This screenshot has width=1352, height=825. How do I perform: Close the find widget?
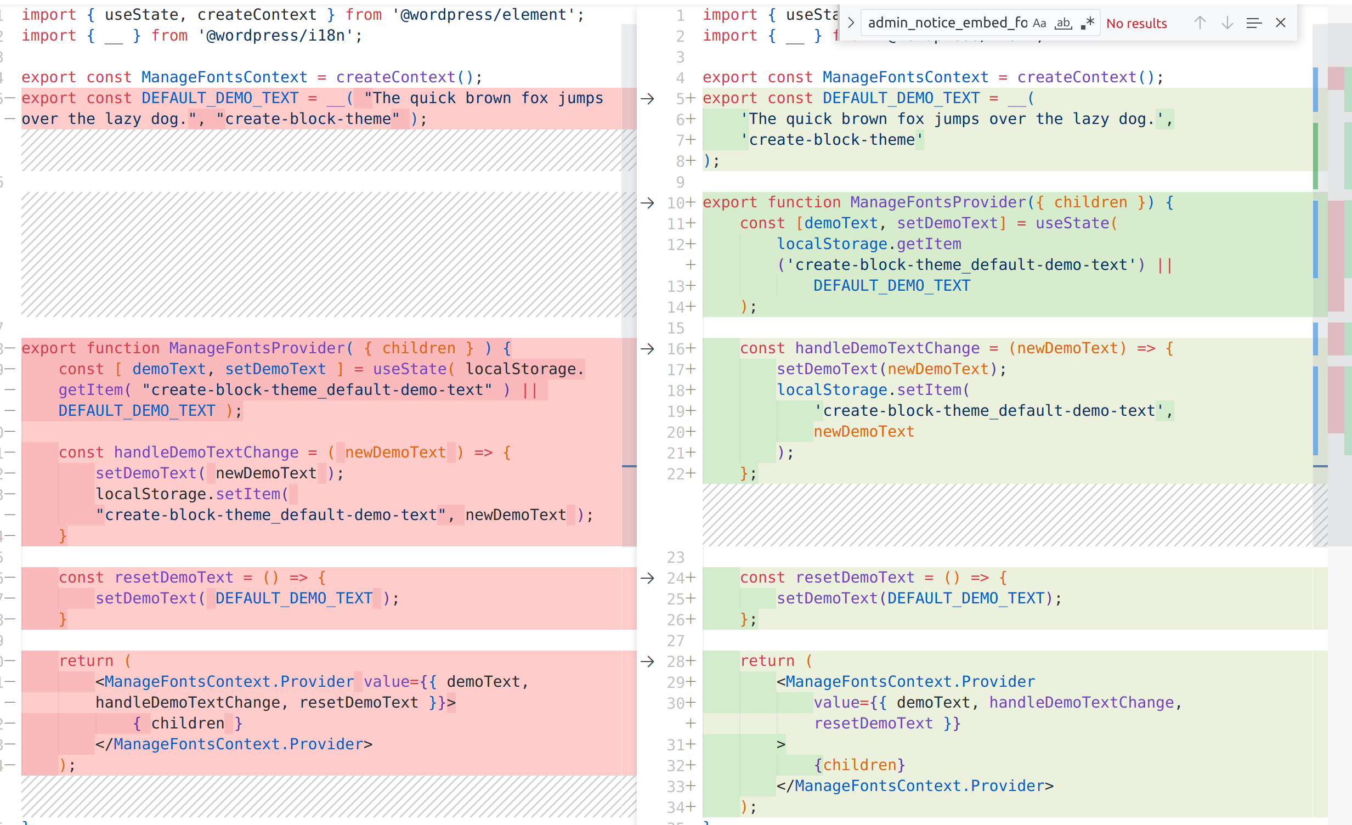tap(1281, 23)
